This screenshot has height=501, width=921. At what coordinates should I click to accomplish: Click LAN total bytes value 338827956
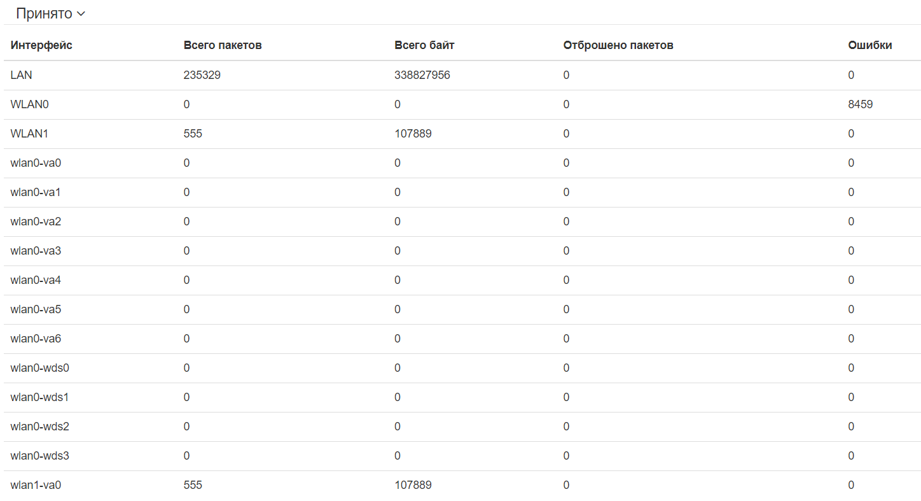422,75
